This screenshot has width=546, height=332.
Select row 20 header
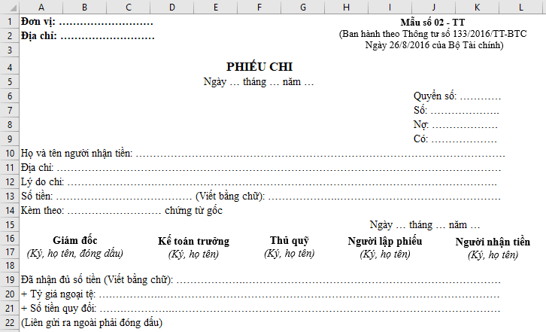10,294
